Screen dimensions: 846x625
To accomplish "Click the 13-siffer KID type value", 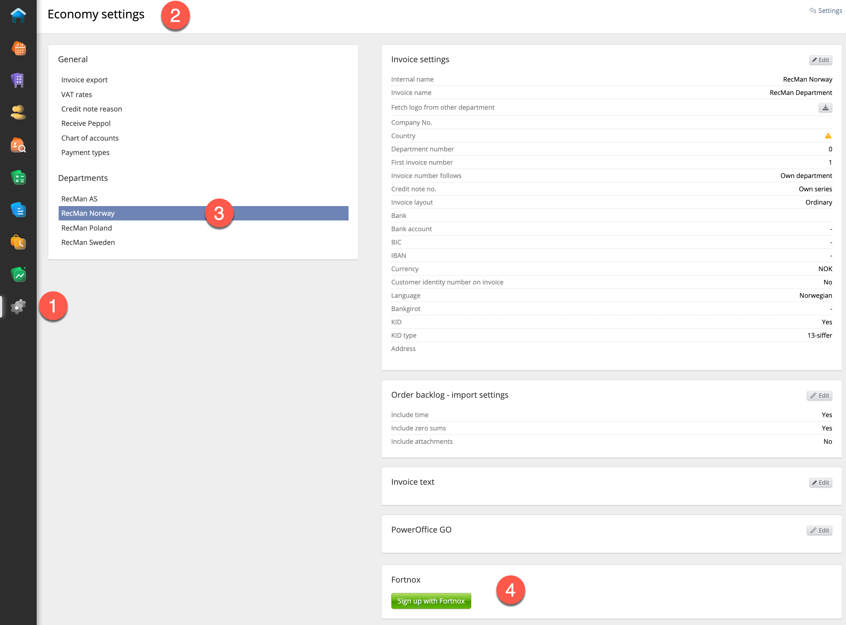I will click(x=819, y=336).
